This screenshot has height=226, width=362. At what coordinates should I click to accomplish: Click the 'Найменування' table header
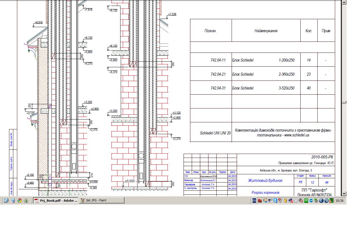click(x=266, y=31)
